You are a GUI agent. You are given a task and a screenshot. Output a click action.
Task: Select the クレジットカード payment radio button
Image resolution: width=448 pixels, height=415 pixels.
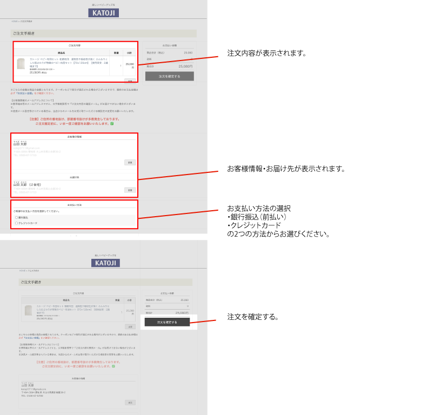(16, 223)
